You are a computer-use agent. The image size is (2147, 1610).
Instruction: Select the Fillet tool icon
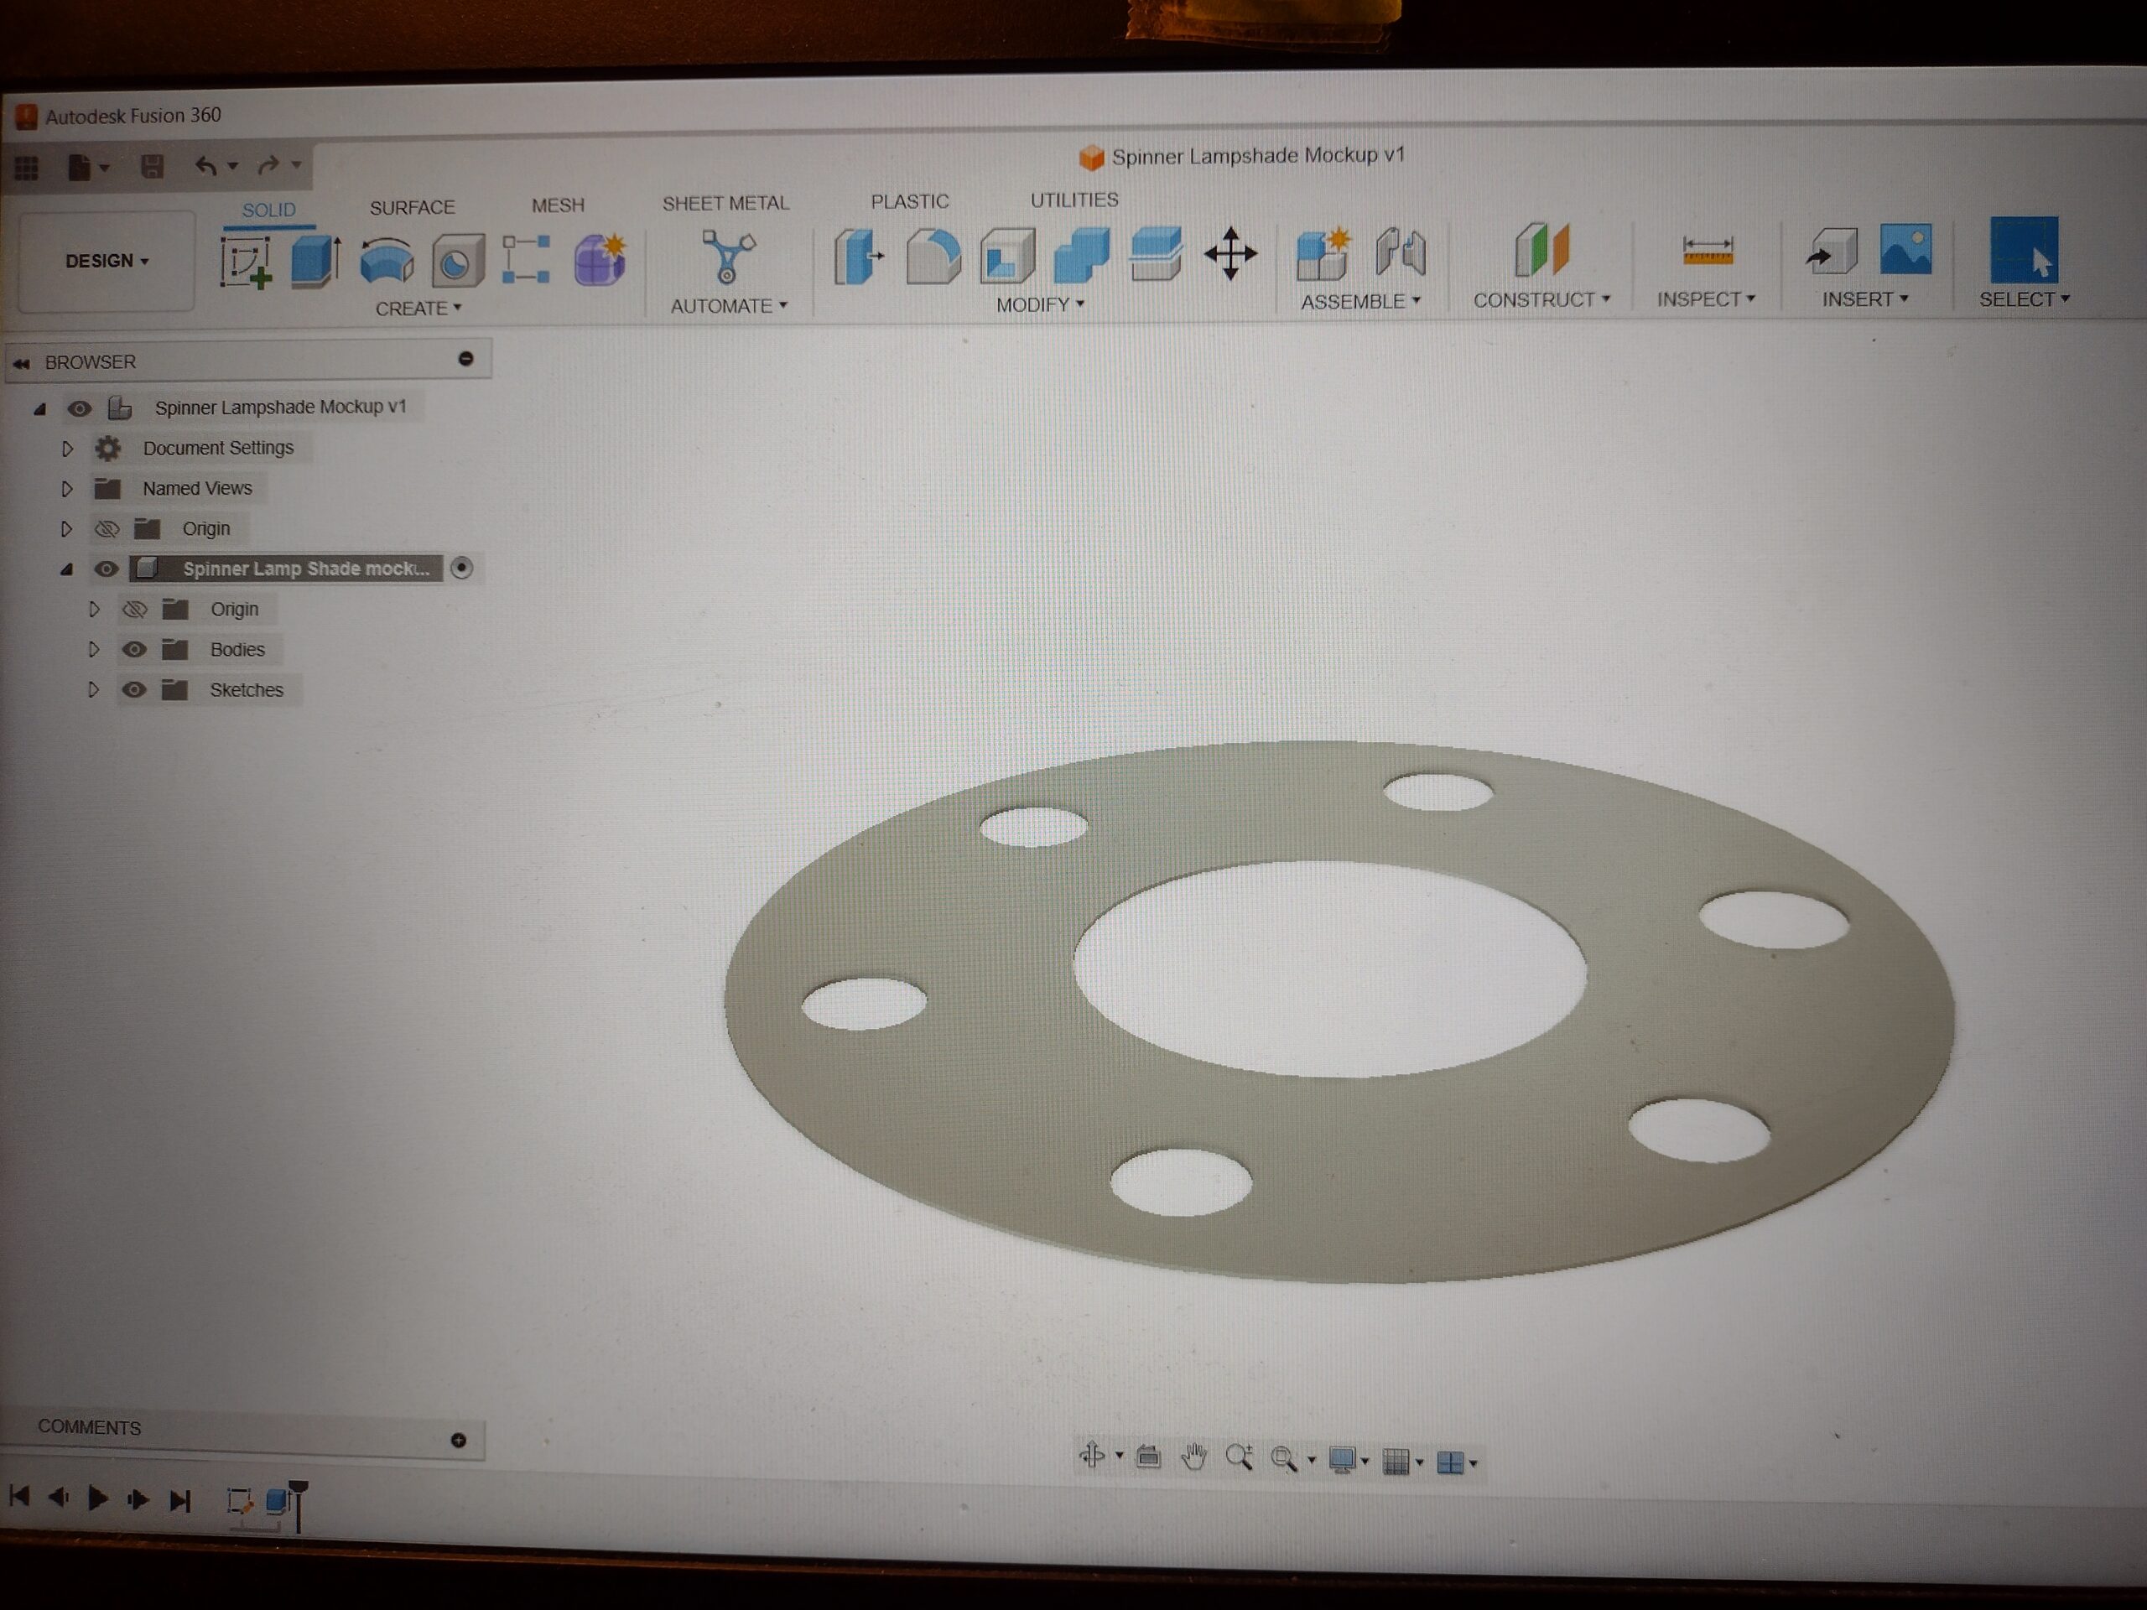click(x=933, y=257)
